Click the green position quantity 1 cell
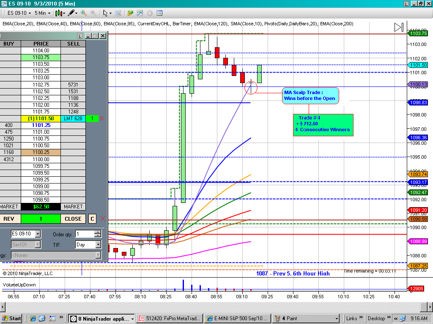The image size is (433, 324). [x=41, y=219]
